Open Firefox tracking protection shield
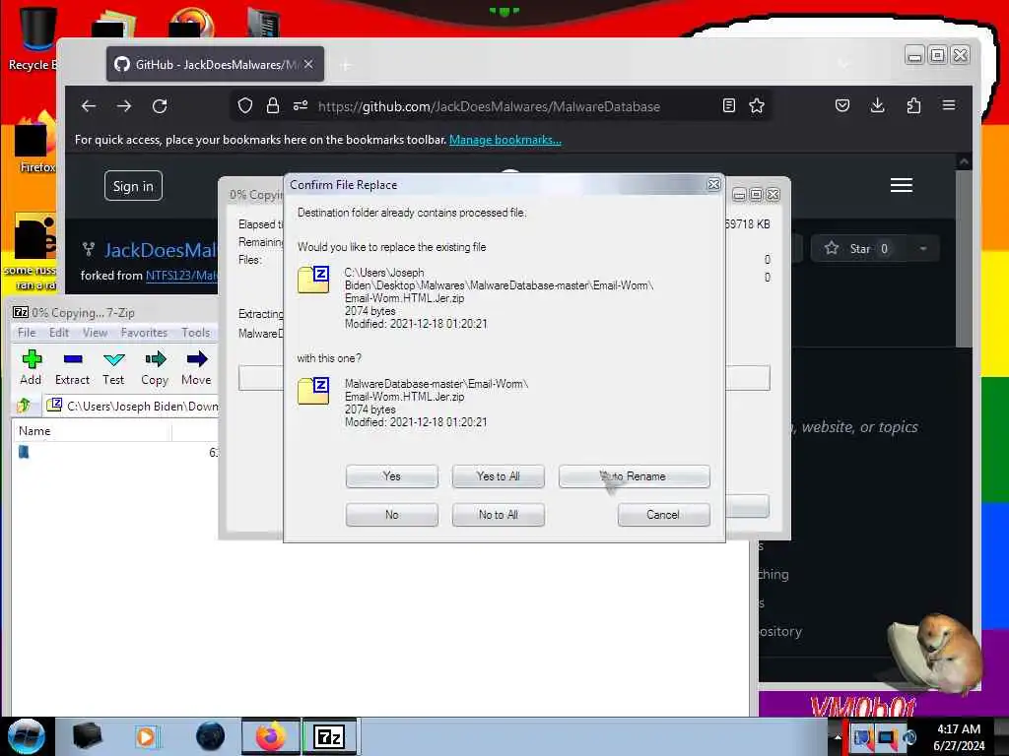The width and height of the screenshot is (1009, 756). point(245,105)
